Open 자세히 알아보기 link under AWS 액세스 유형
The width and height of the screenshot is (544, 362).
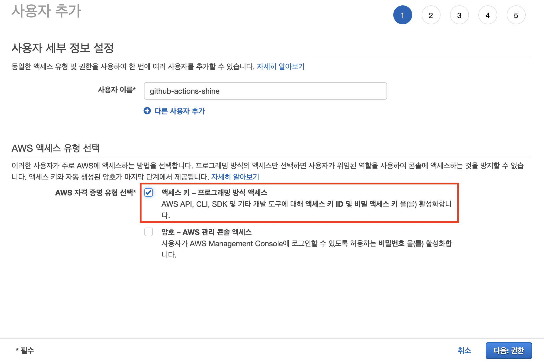click(x=235, y=177)
